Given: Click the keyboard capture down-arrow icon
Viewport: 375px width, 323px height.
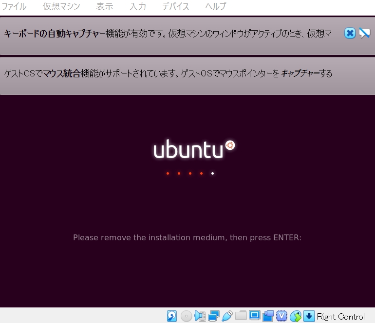Looking at the screenshot, I should [309, 316].
